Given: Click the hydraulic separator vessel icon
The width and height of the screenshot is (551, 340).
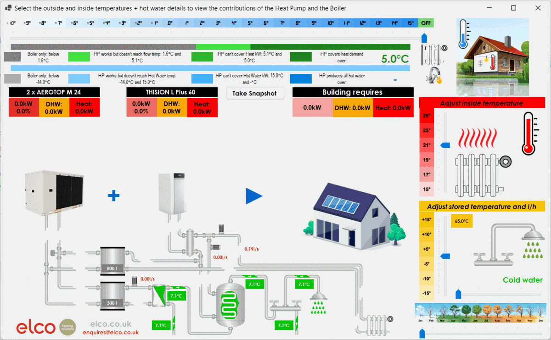Looking at the screenshot, I should 189,242.
